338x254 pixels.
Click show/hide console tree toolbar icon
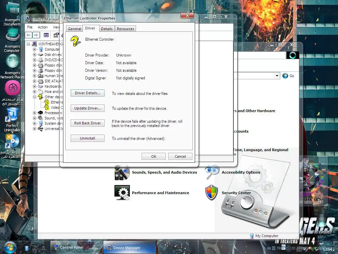pos(46,35)
